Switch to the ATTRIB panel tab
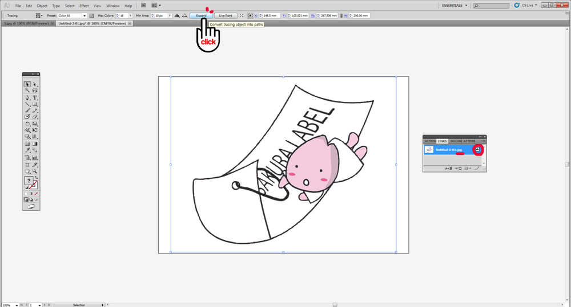The width and height of the screenshot is (571, 307). coord(469,141)
